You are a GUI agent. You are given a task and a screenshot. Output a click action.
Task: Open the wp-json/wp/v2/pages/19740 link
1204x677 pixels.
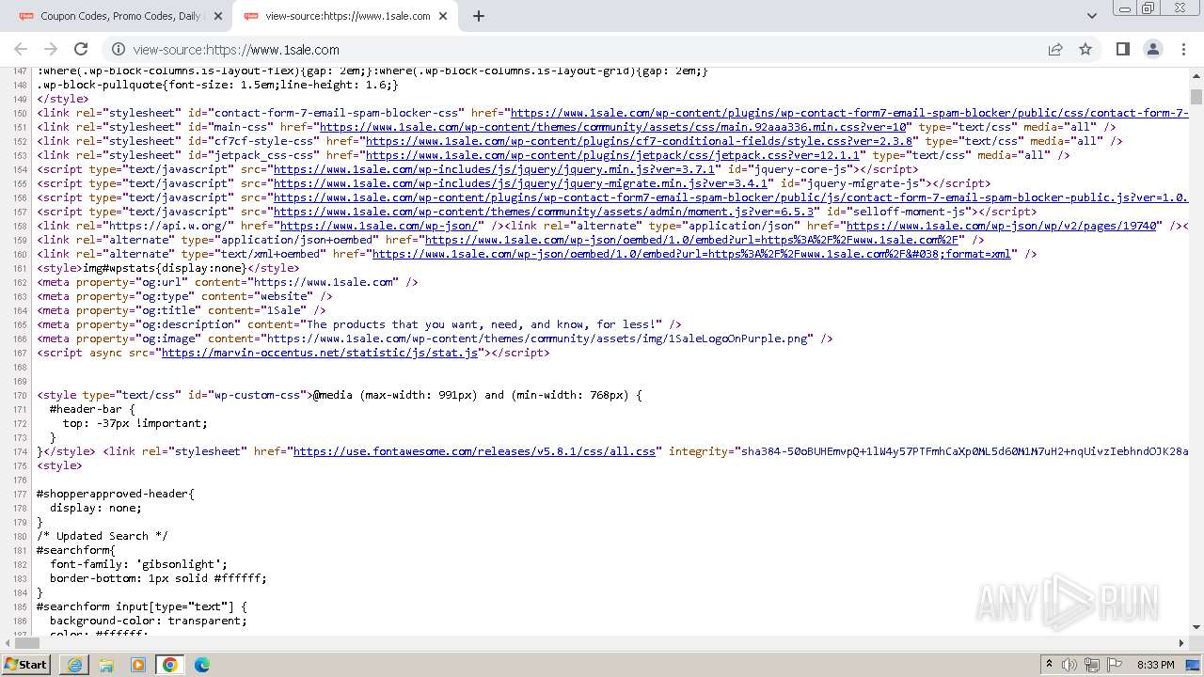tap(1002, 226)
